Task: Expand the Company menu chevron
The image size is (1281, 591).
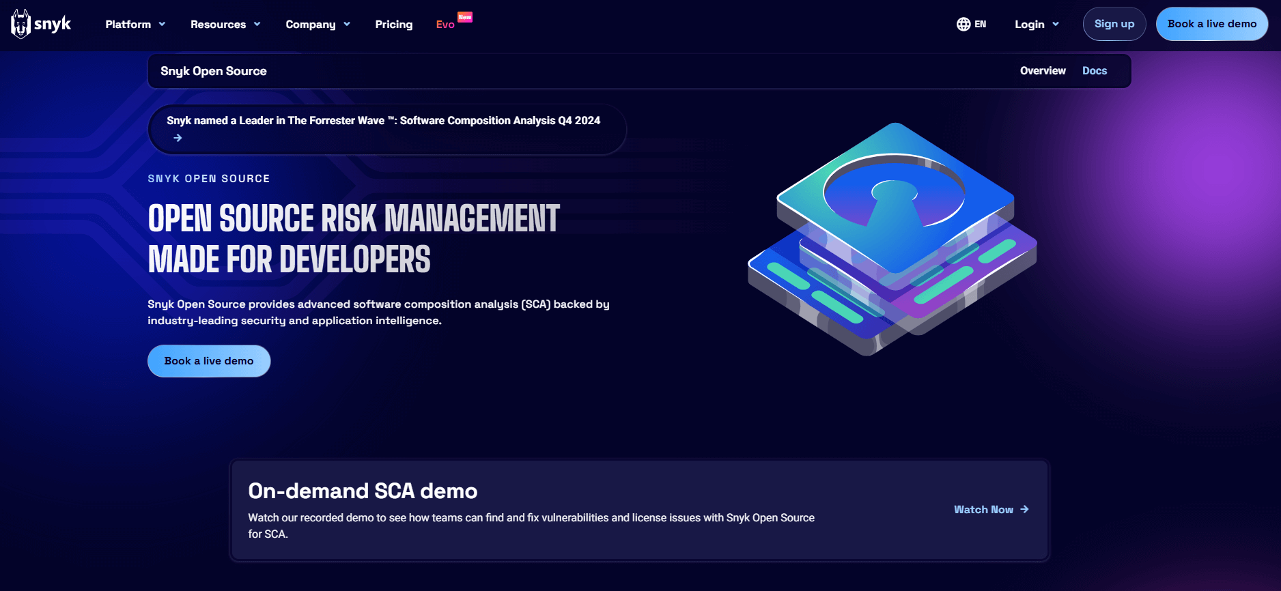Action: 347,24
